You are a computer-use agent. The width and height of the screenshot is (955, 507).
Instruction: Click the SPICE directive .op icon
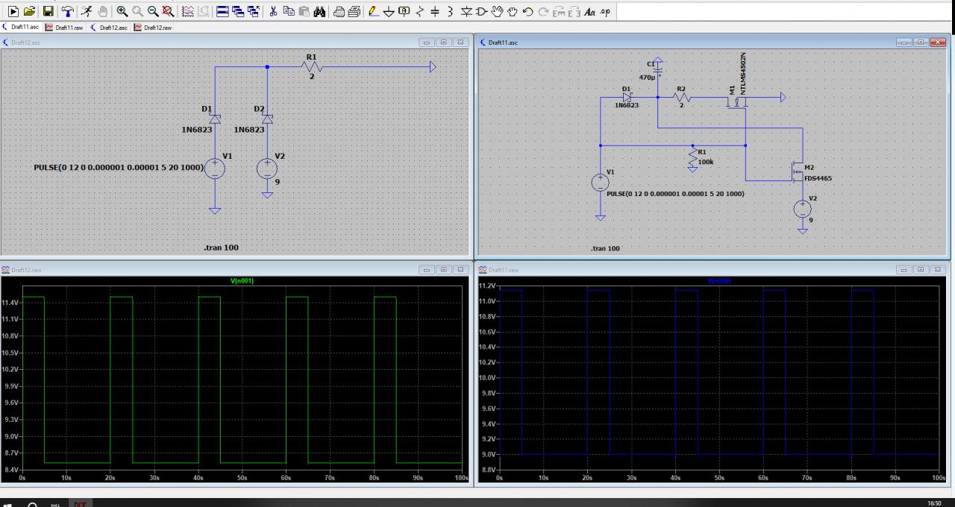(604, 11)
